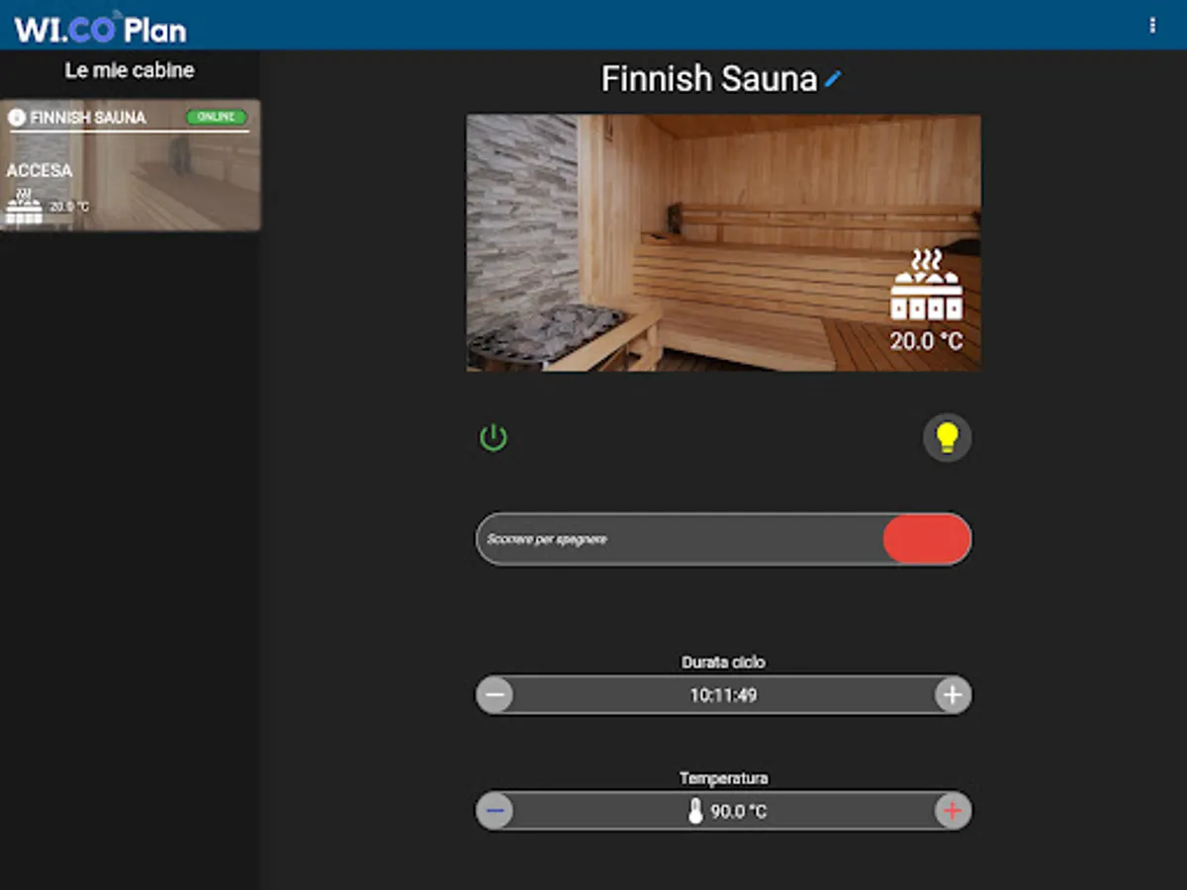The image size is (1187, 890).
Task: Raise Temperatura with the red plus button
Action: [x=953, y=812]
